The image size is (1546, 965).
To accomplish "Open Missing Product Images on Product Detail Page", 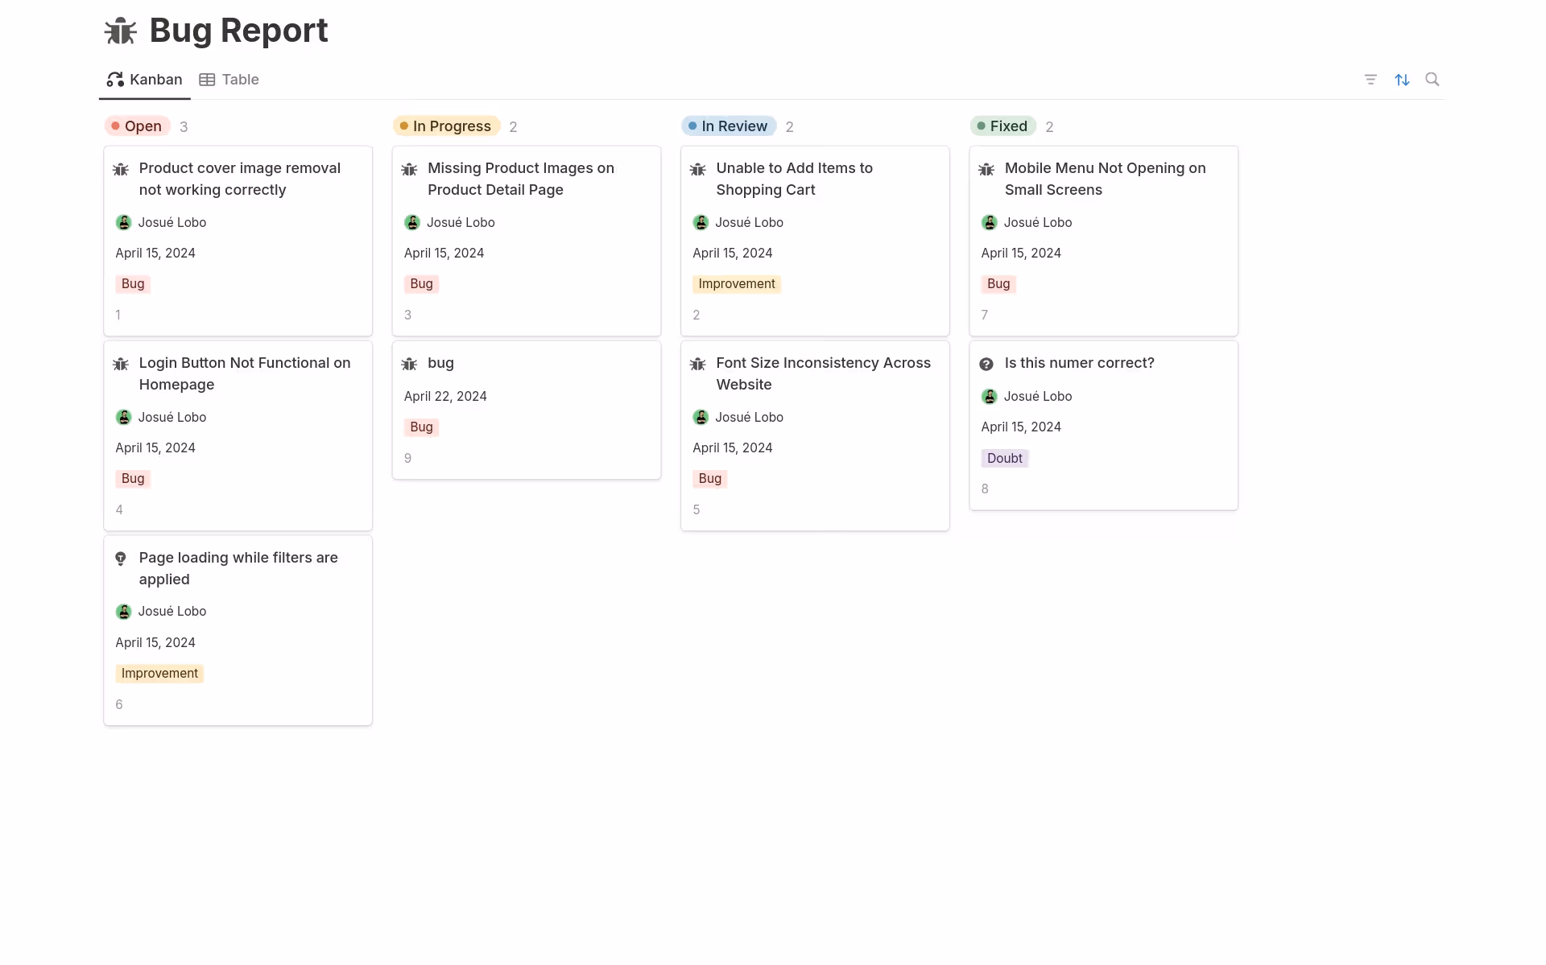I will [x=520, y=179].
